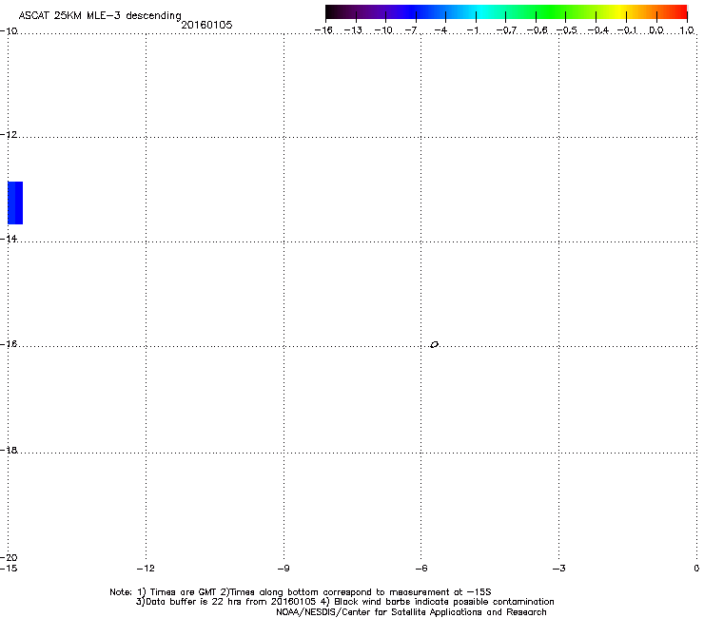Click the -10 latitude label on left axis
The width and height of the screenshot is (704, 618).
pos(9,31)
